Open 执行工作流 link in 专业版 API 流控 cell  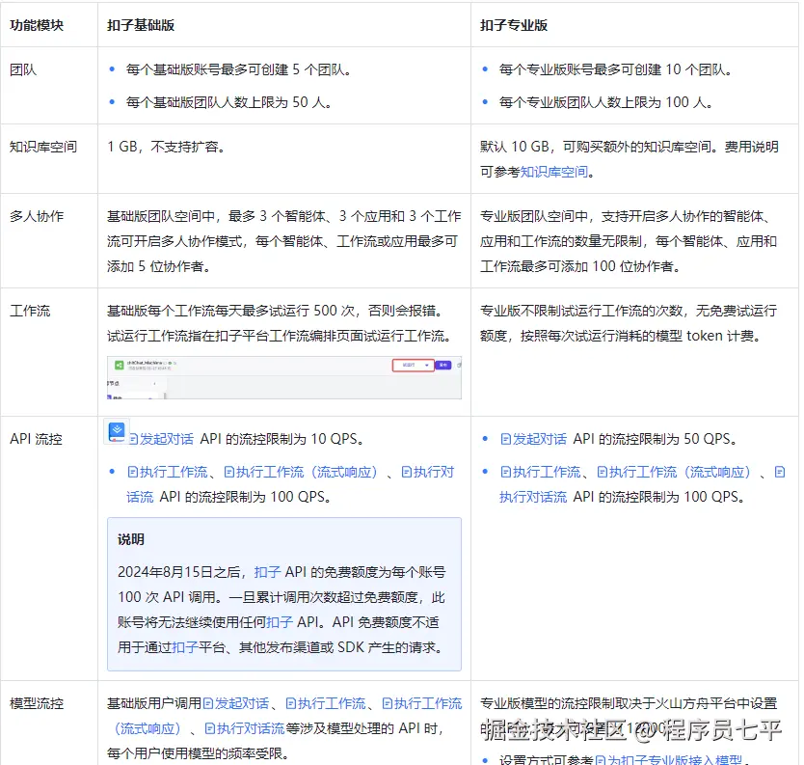[541, 472]
